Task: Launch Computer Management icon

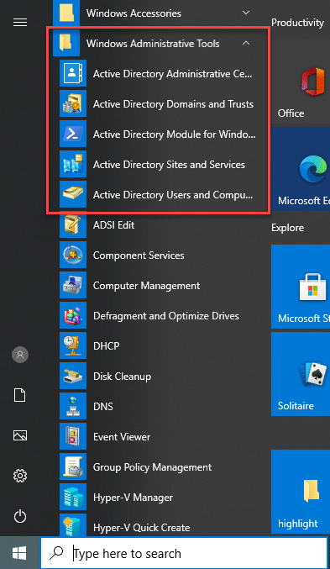Action: (73, 285)
